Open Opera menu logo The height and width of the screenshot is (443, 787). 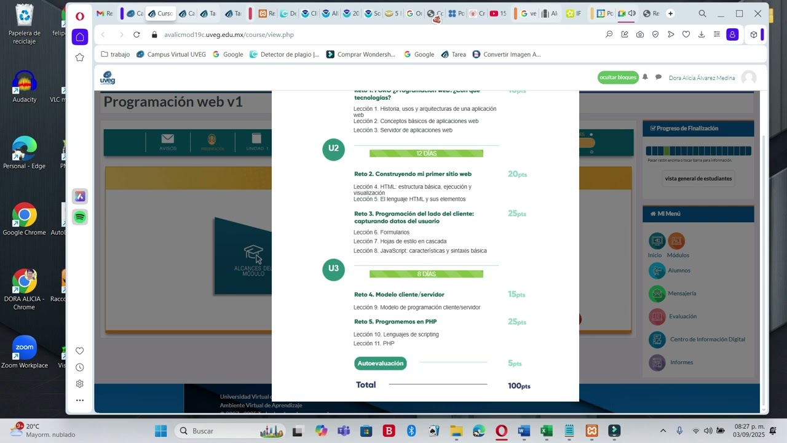tap(80, 16)
